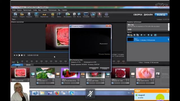The height and width of the screenshot is (101, 180).
Task: Open Firefox from the taskbar
Action: pos(57,93)
